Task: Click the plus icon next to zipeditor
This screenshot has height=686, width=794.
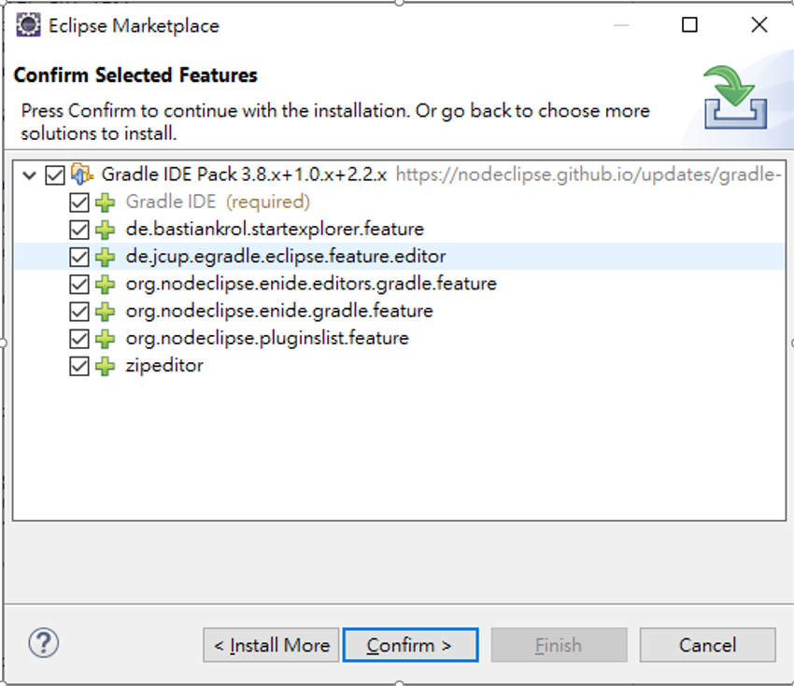Action: pos(103,365)
